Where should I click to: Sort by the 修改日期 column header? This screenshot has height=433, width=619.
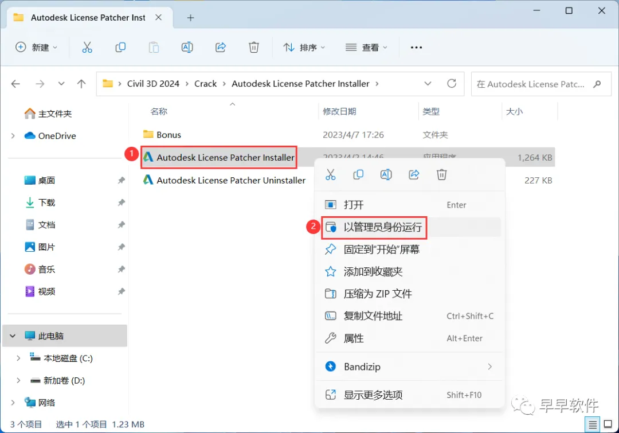(x=339, y=111)
